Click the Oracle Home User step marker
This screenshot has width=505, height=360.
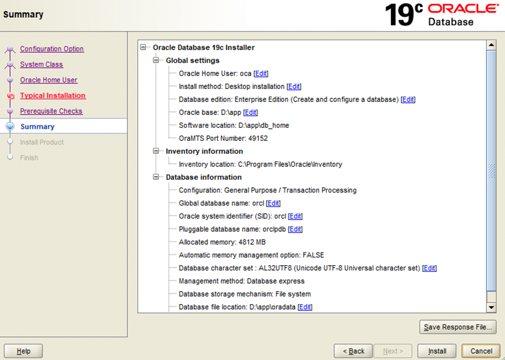click(10, 80)
